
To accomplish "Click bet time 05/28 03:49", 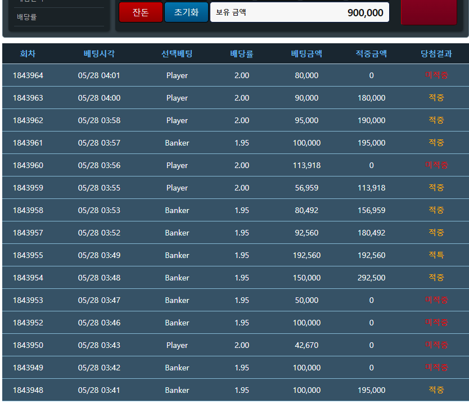I will pyautogui.click(x=99, y=255).
